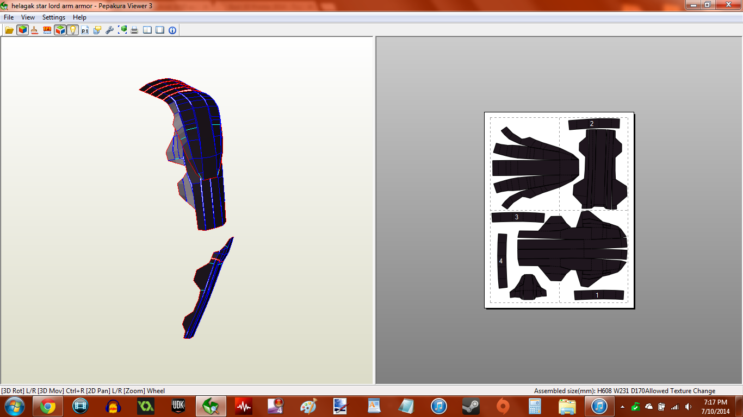
Task: Open the UDK taskbar icon
Action: [178, 406]
